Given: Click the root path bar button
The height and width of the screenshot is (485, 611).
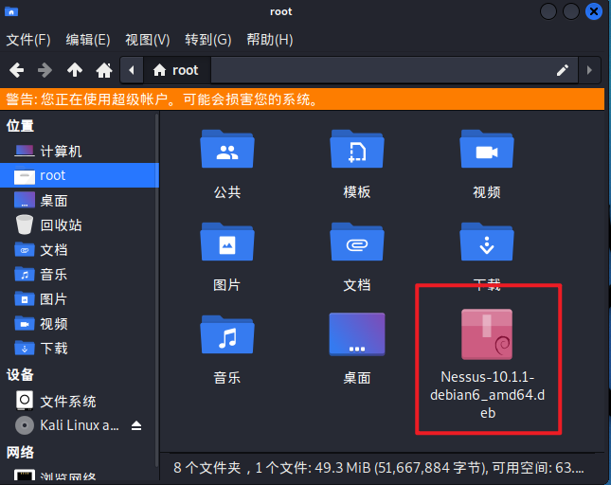Looking at the screenshot, I should click(177, 70).
